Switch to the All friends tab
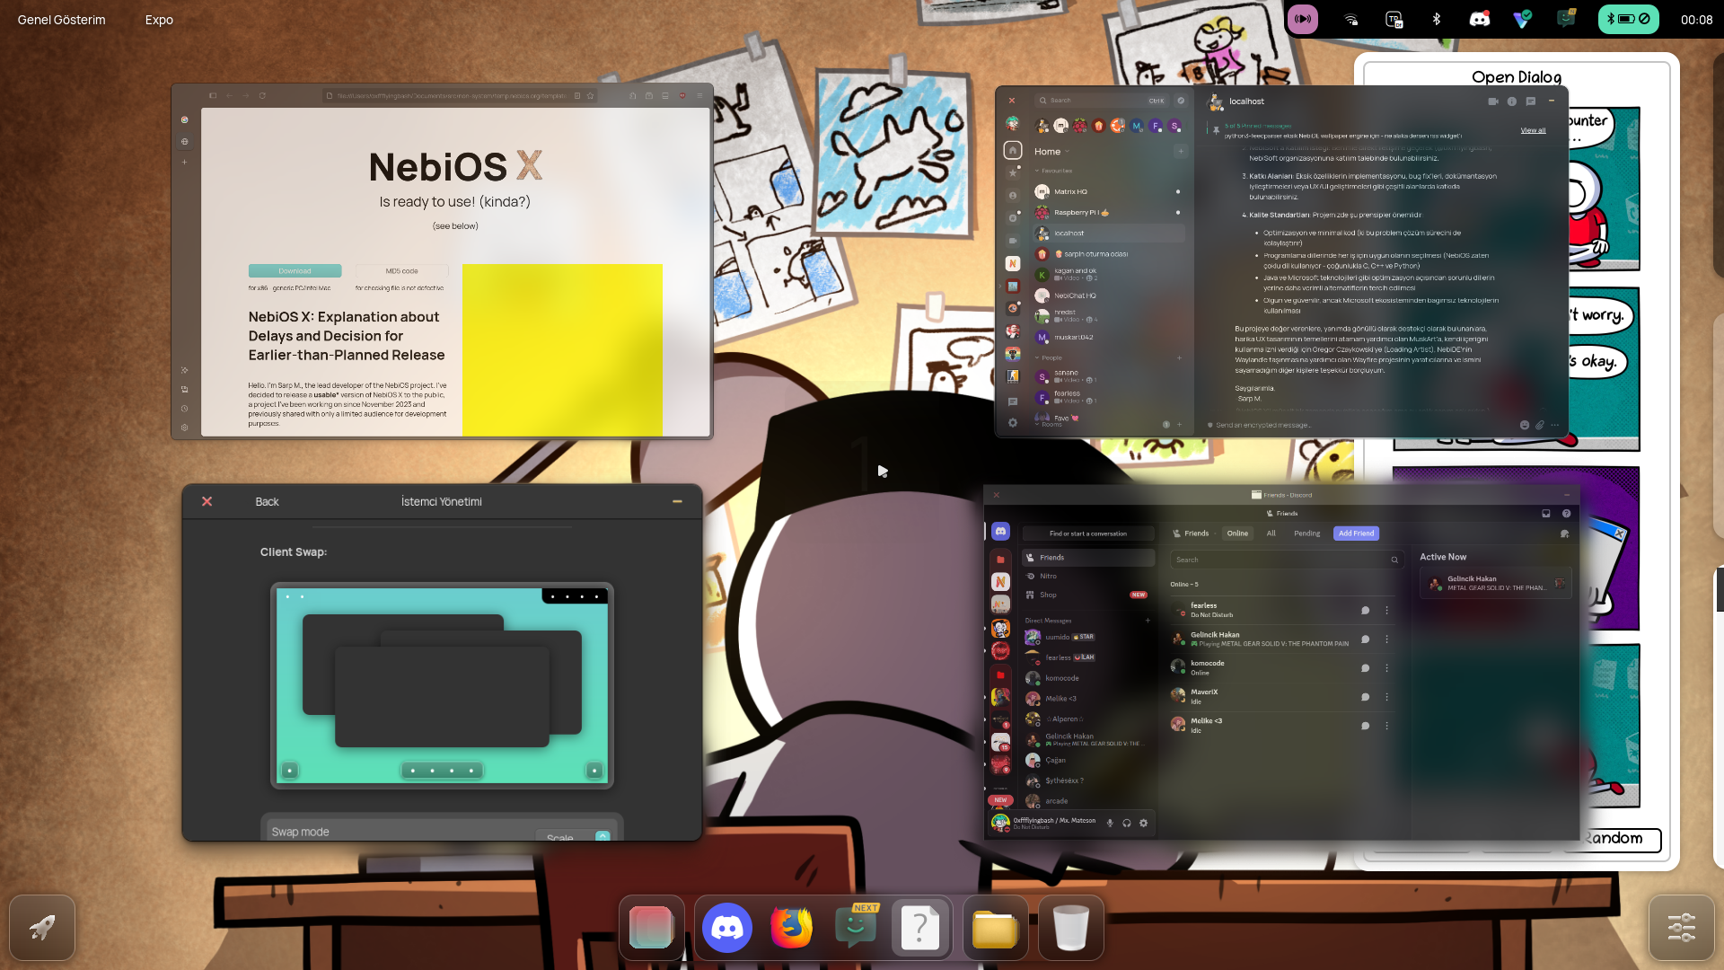1724x970 pixels. (x=1271, y=533)
